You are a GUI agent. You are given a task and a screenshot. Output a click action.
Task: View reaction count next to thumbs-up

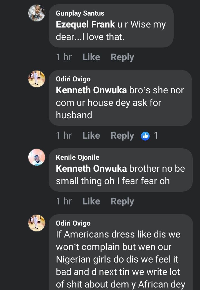point(156,136)
